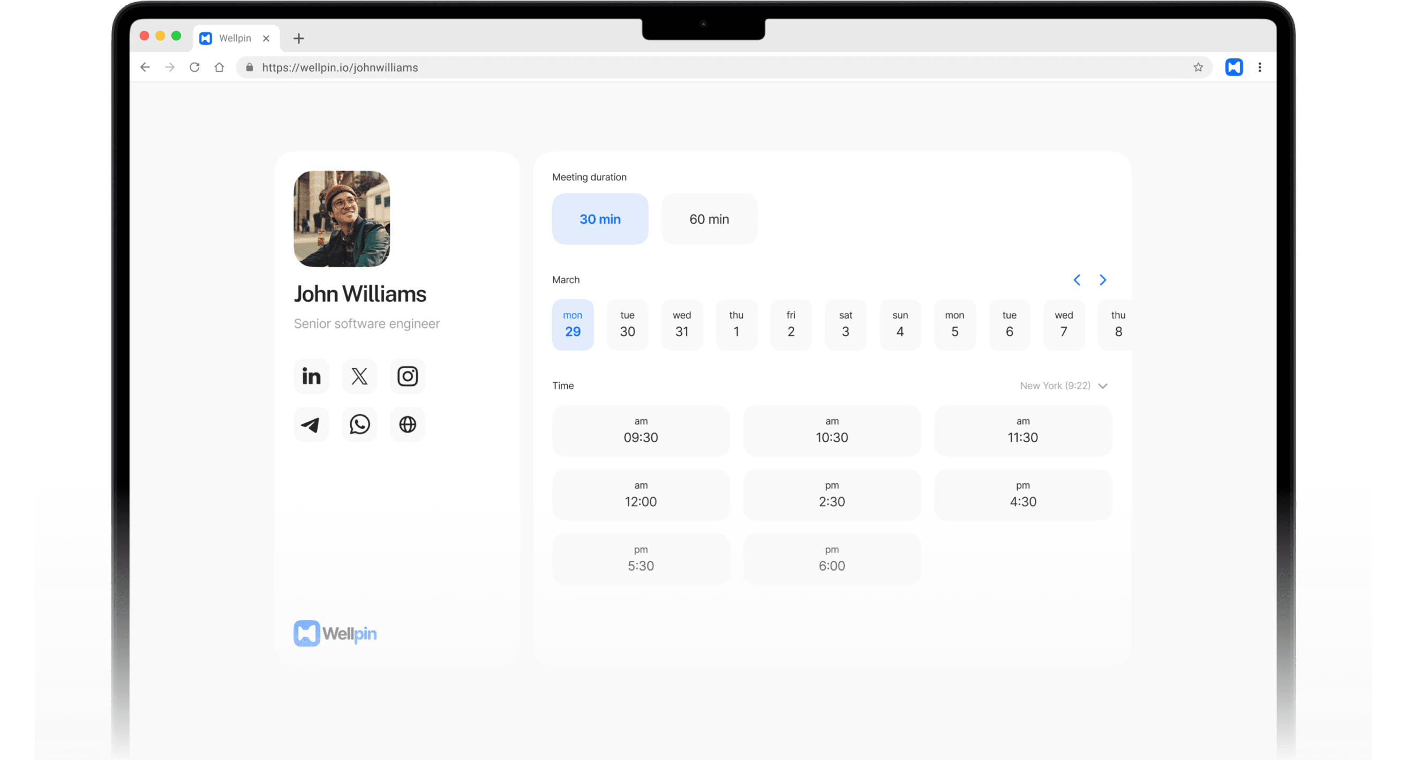Image resolution: width=1407 pixels, height=760 pixels.
Task: Bookmark the page with the star icon
Action: coord(1197,67)
